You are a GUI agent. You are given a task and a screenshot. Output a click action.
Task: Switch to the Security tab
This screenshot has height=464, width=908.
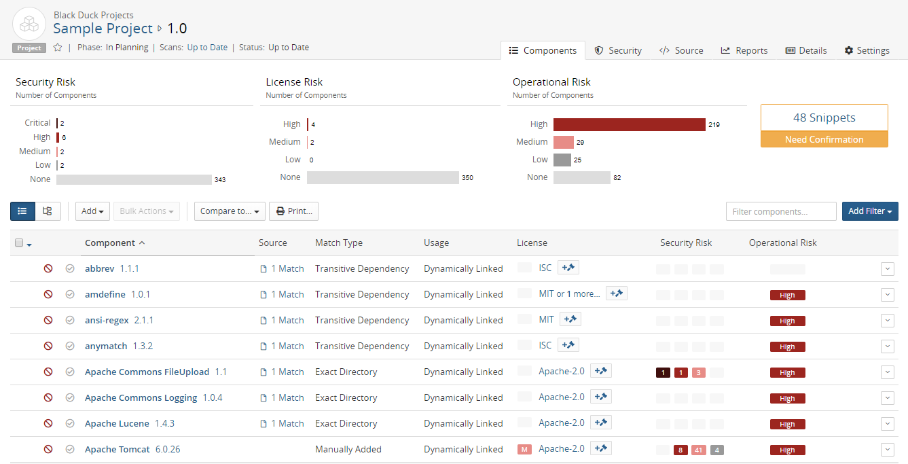click(618, 50)
